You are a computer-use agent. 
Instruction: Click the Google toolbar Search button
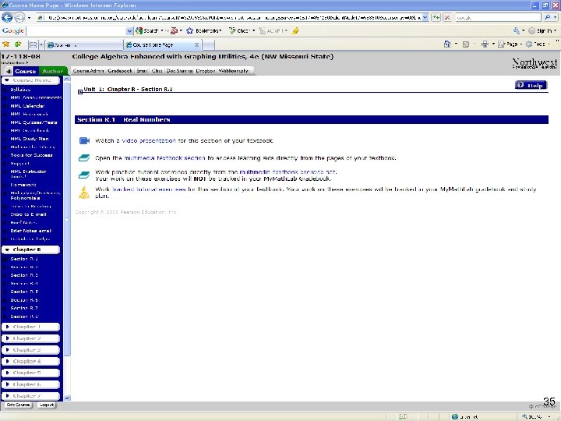tap(147, 30)
